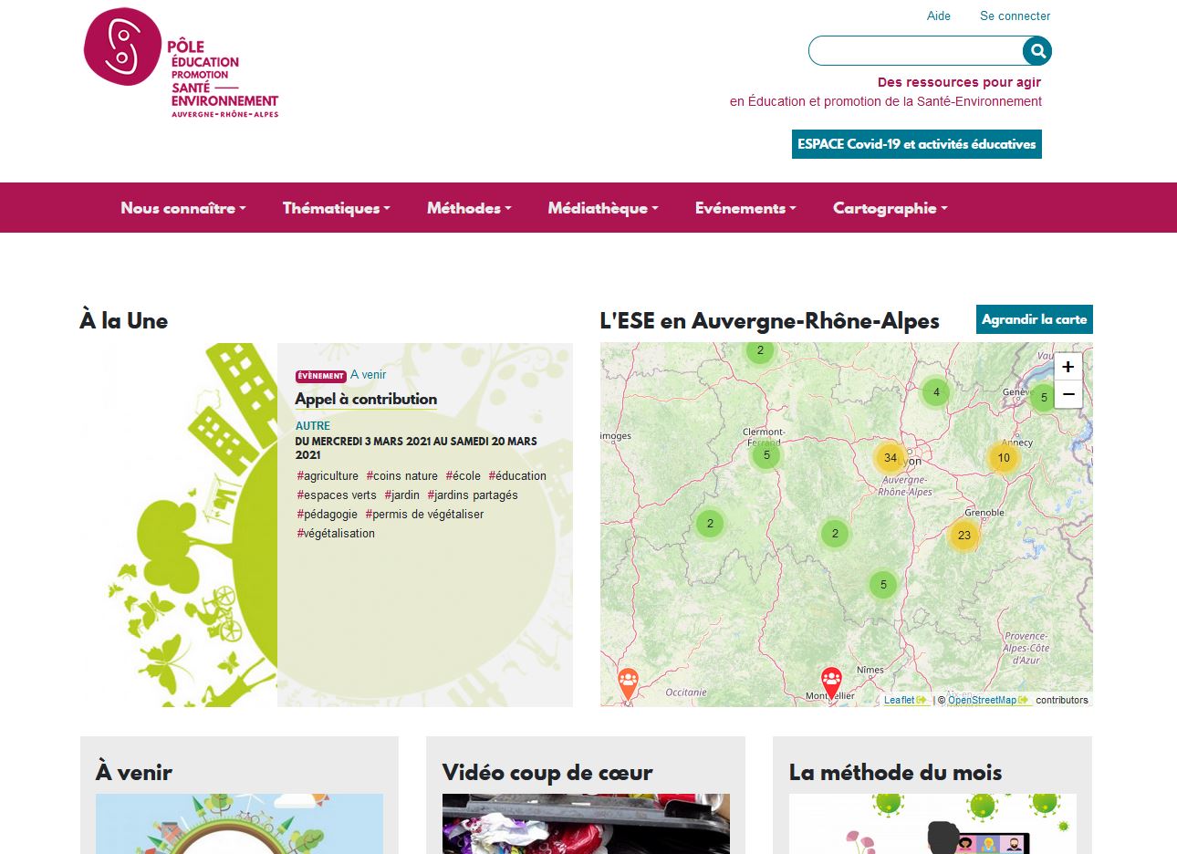Select the #coins nature tag
The height and width of the screenshot is (854, 1177).
[402, 475]
